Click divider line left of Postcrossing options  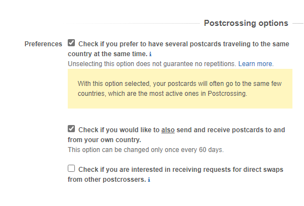pyautogui.click(x=134, y=24)
